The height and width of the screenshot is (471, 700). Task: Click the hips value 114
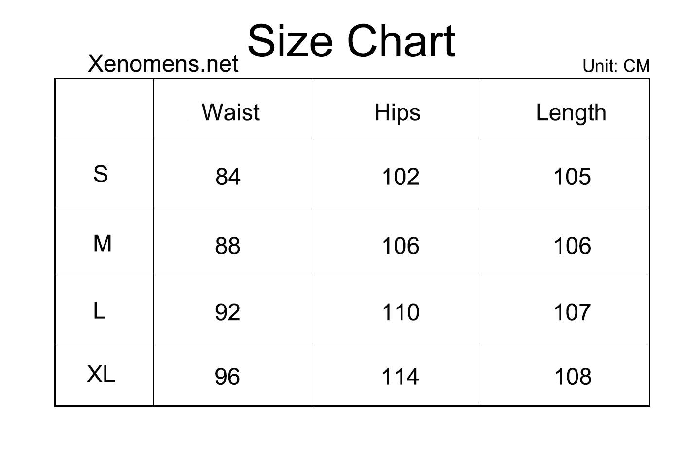pyautogui.click(x=400, y=377)
